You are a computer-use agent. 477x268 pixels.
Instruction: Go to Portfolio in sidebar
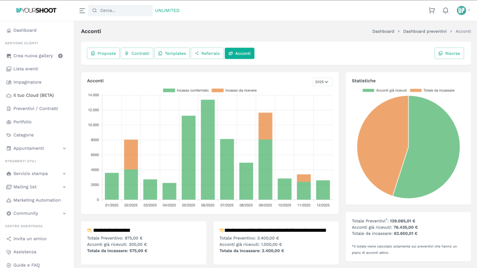pyautogui.click(x=22, y=122)
